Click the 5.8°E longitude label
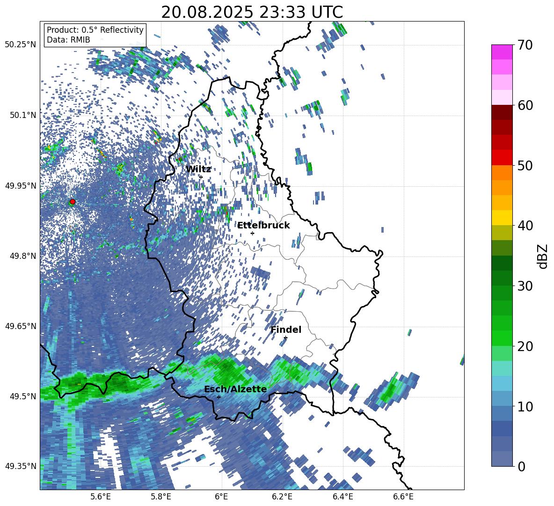 (161, 497)
